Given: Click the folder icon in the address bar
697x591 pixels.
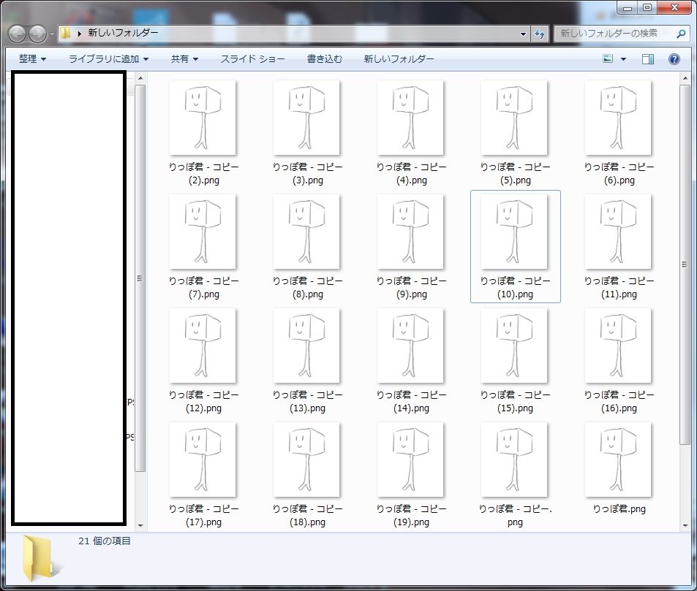Looking at the screenshot, I should click(x=66, y=33).
